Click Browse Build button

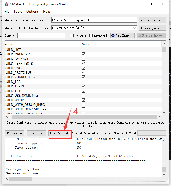point(152,28)
